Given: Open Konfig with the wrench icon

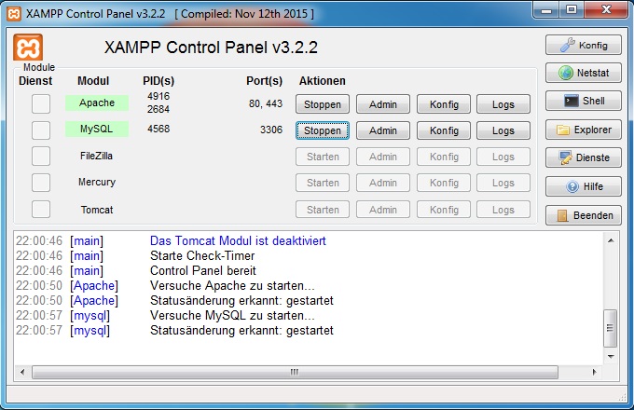Looking at the screenshot, I should (x=583, y=45).
